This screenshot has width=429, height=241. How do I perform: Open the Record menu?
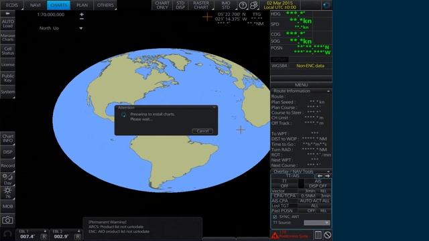(x=7, y=165)
